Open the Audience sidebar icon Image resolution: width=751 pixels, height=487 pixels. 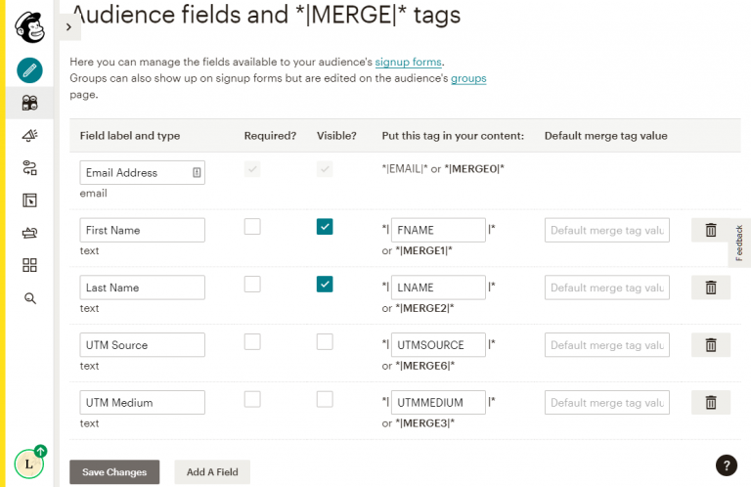coord(29,103)
